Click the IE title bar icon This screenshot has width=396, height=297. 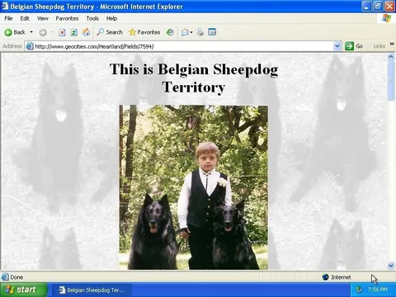click(x=5, y=6)
